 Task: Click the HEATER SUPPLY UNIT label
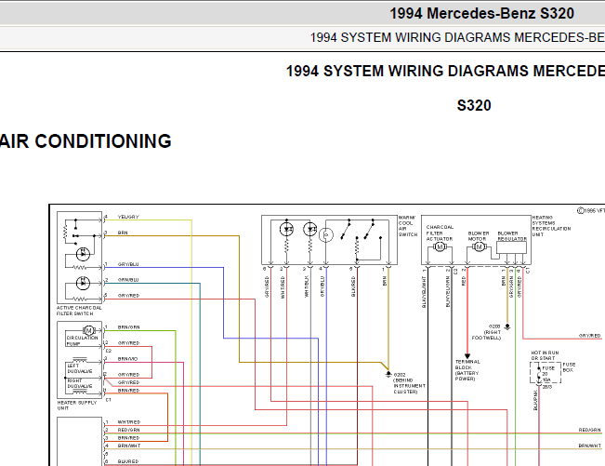(x=77, y=405)
